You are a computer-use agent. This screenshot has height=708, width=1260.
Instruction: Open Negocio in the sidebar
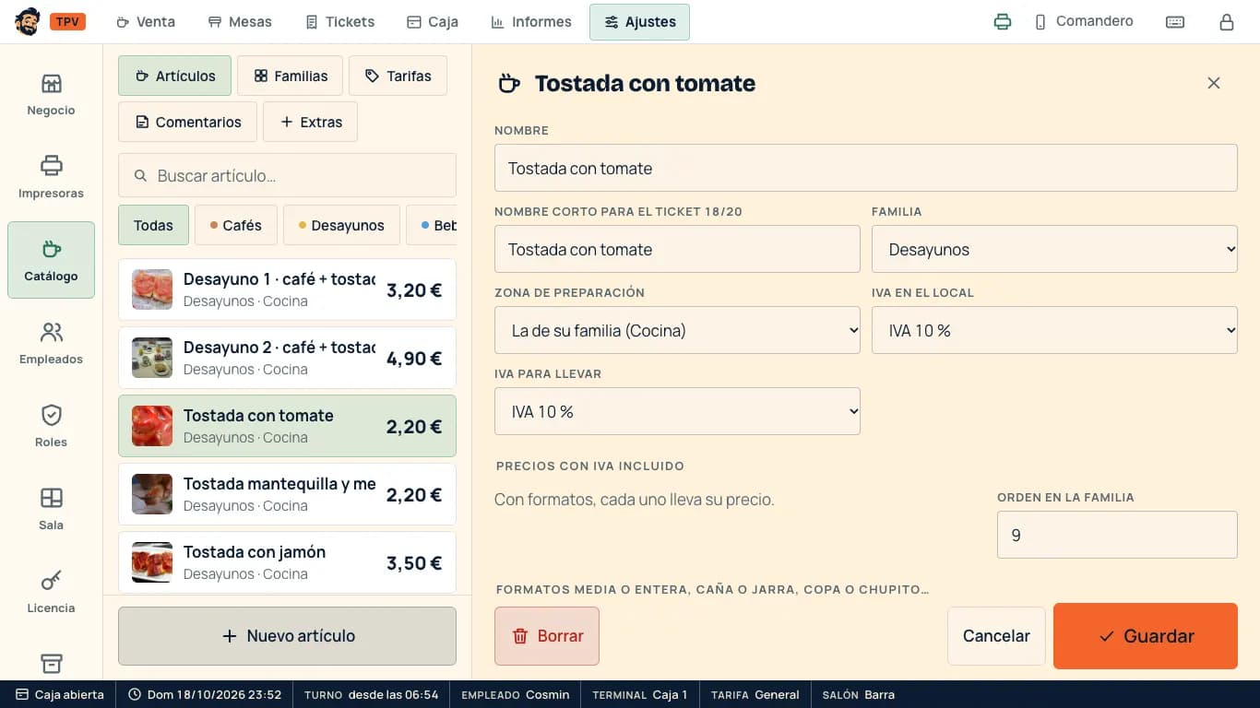click(51, 95)
